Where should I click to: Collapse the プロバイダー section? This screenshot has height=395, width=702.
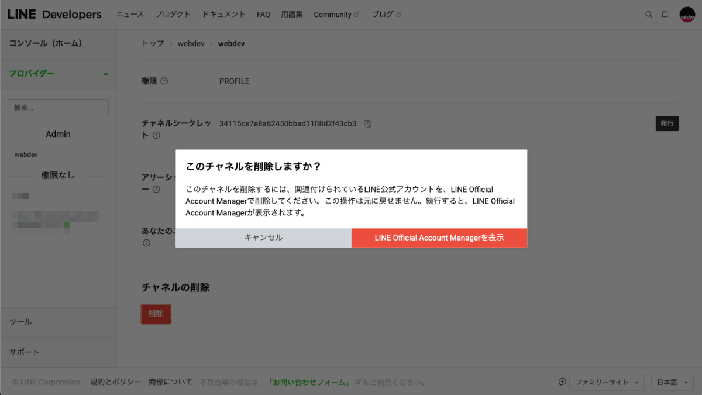[x=58, y=74]
